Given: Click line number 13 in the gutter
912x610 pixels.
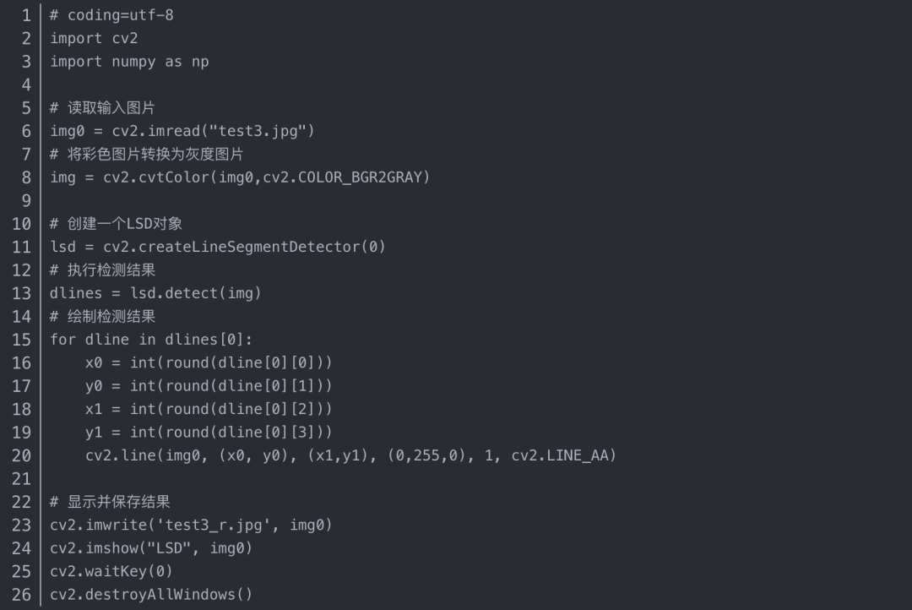Looking at the screenshot, I should click(21, 293).
